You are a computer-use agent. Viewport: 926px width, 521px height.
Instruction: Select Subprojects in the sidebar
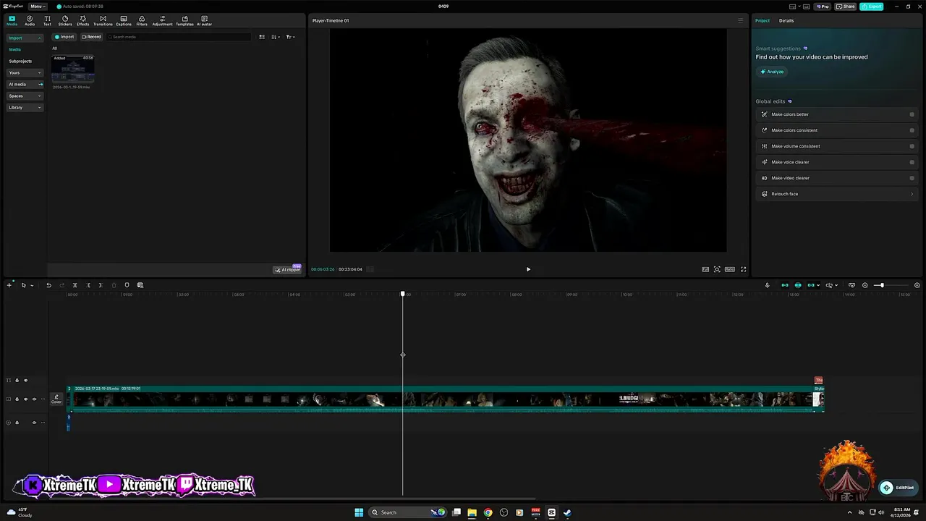[x=20, y=61]
